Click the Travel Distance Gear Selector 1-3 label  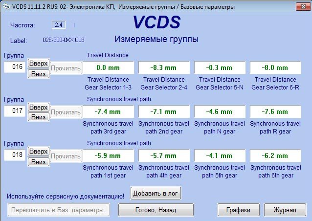(108, 83)
